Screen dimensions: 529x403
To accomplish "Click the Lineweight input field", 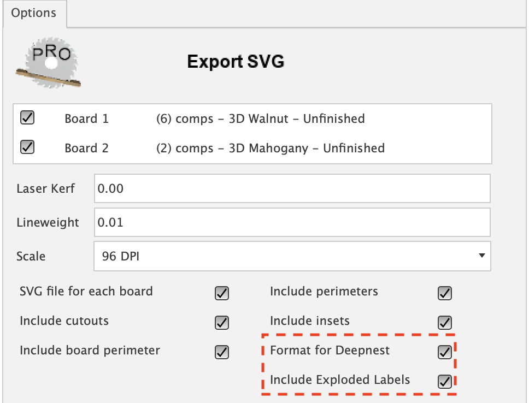I will [x=292, y=222].
